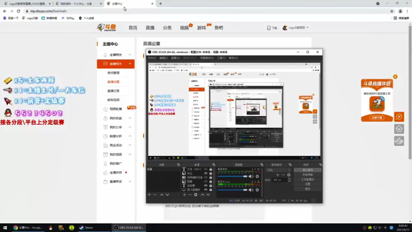Click 设置 button in OBS controls
This screenshot has height=232, width=412.
pos(307,184)
